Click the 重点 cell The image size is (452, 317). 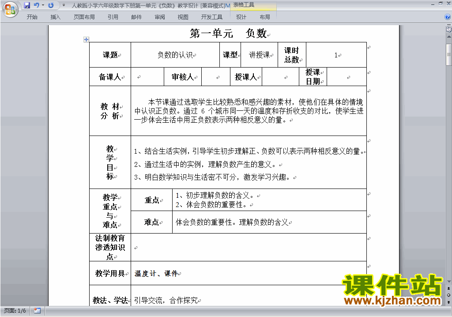coord(152,200)
